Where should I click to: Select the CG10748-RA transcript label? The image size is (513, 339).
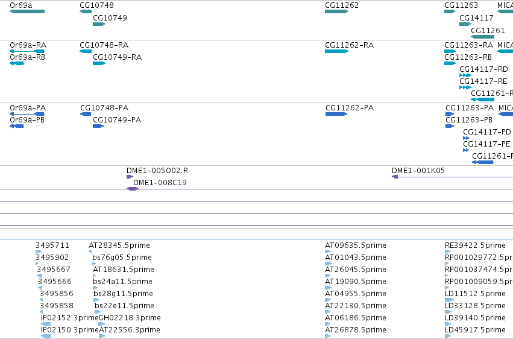pyautogui.click(x=104, y=45)
